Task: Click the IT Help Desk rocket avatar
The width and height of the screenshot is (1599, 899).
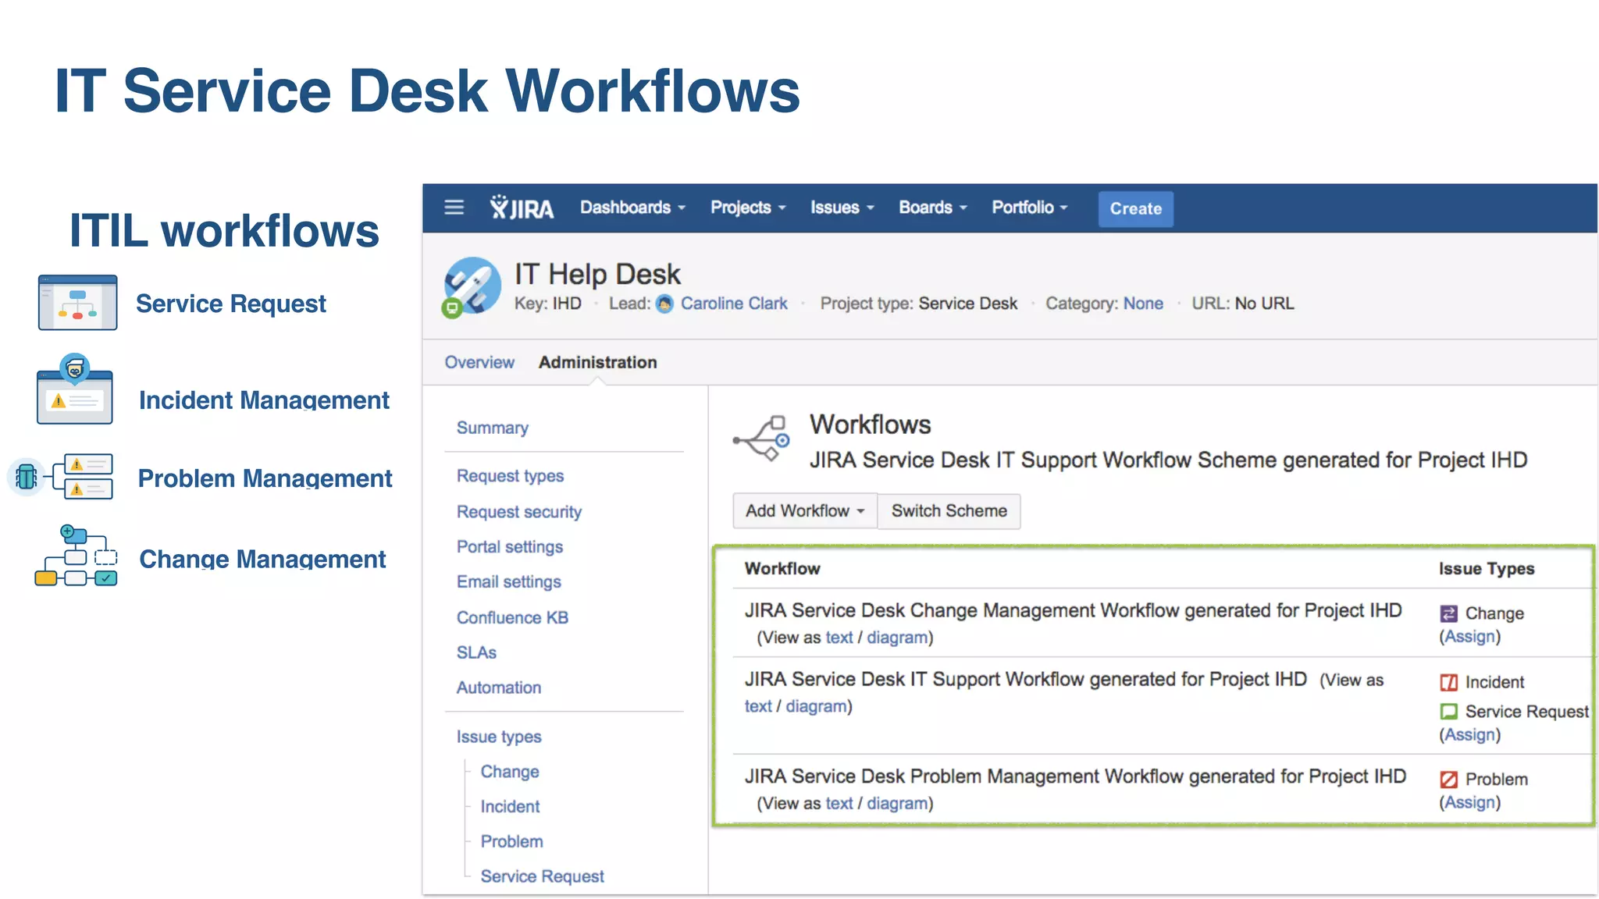Action: click(472, 285)
